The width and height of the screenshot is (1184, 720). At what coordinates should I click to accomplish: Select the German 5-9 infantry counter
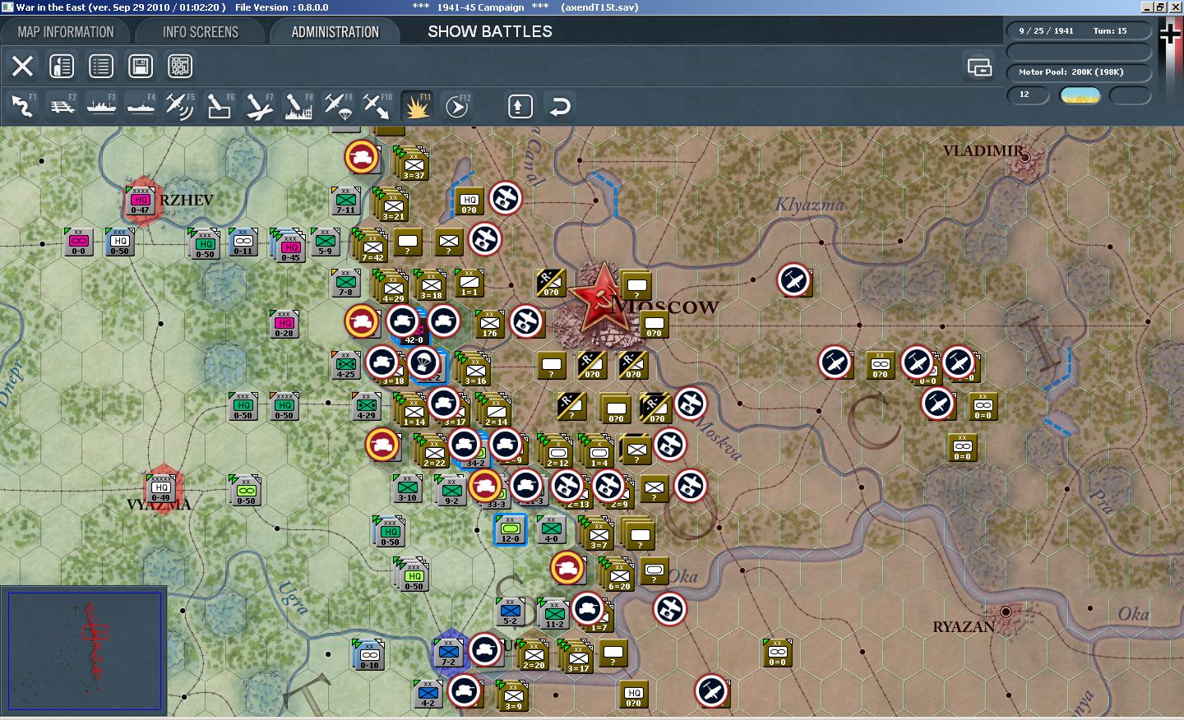tap(325, 242)
